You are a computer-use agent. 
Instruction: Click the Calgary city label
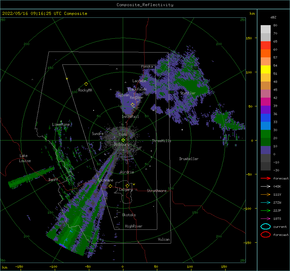126,189
